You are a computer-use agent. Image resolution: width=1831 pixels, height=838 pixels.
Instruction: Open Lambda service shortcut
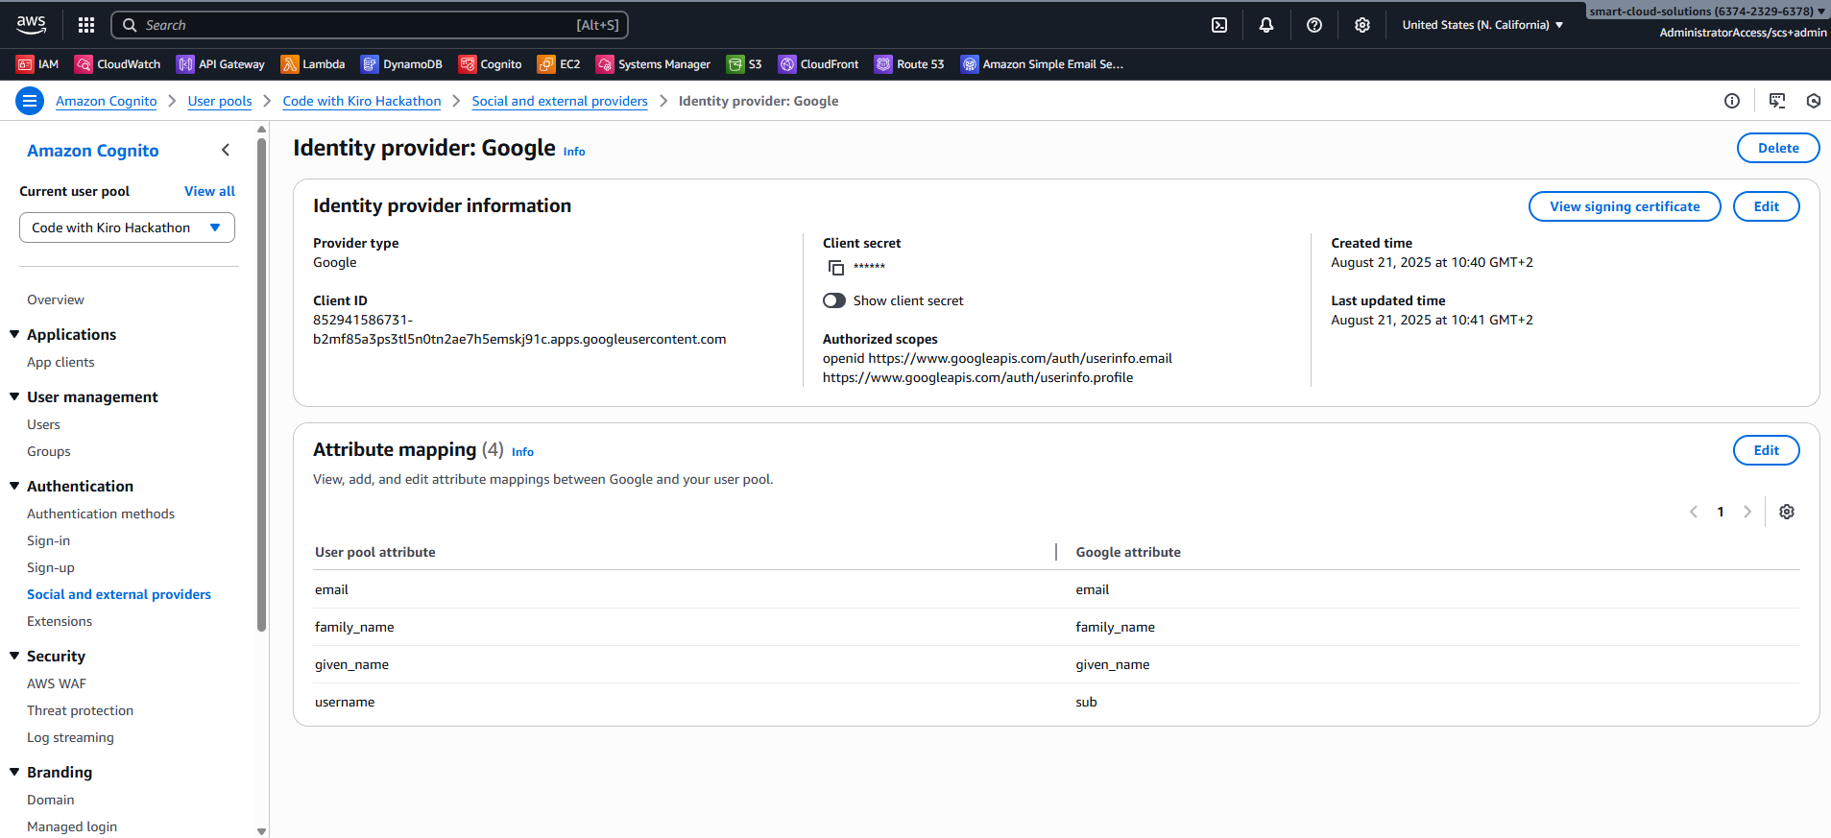tap(313, 64)
